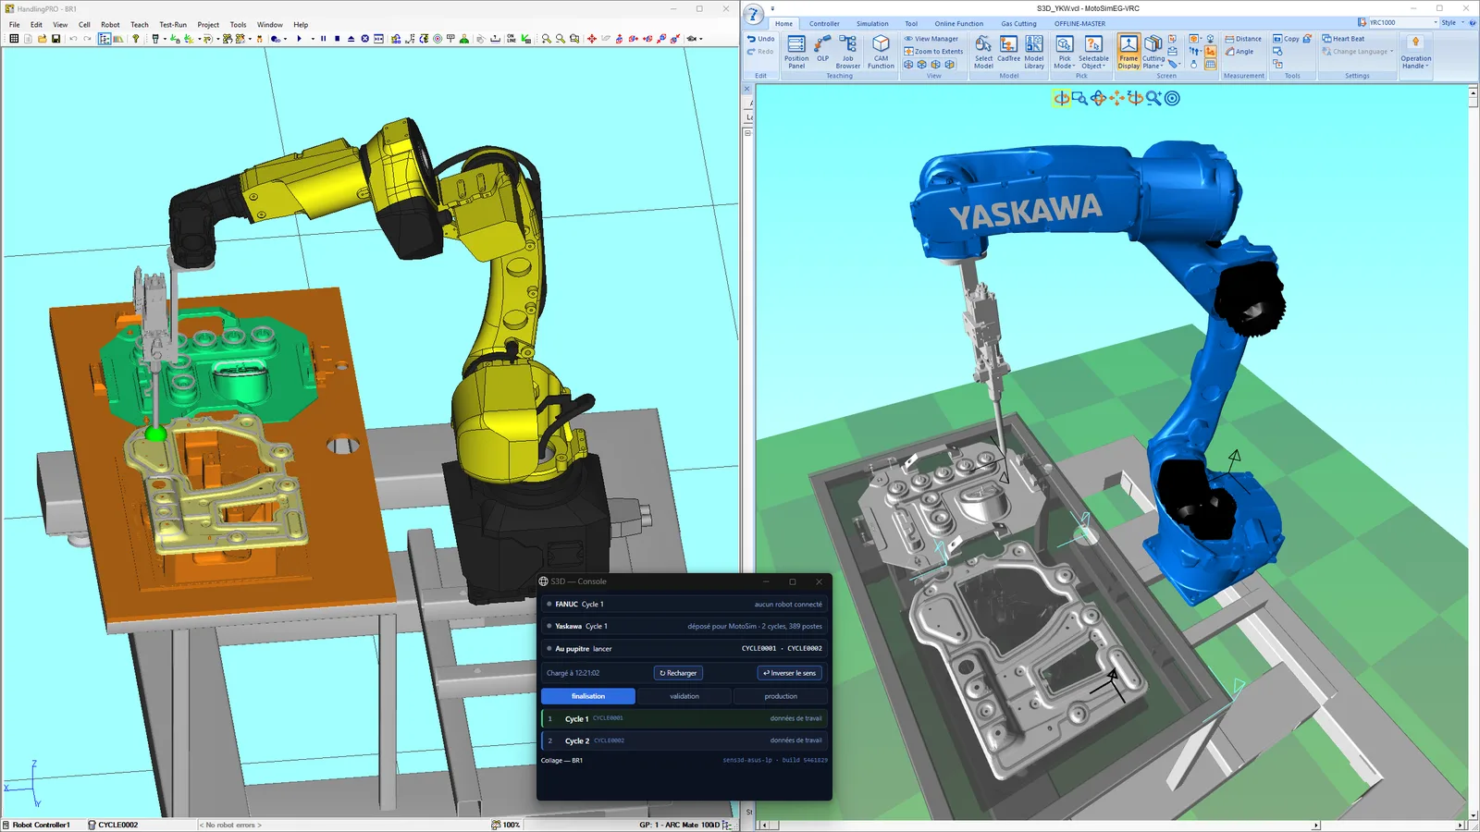The width and height of the screenshot is (1480, 832).
Task: Select the Cycle 2 row in S3D Console
Action: [684, 740]
